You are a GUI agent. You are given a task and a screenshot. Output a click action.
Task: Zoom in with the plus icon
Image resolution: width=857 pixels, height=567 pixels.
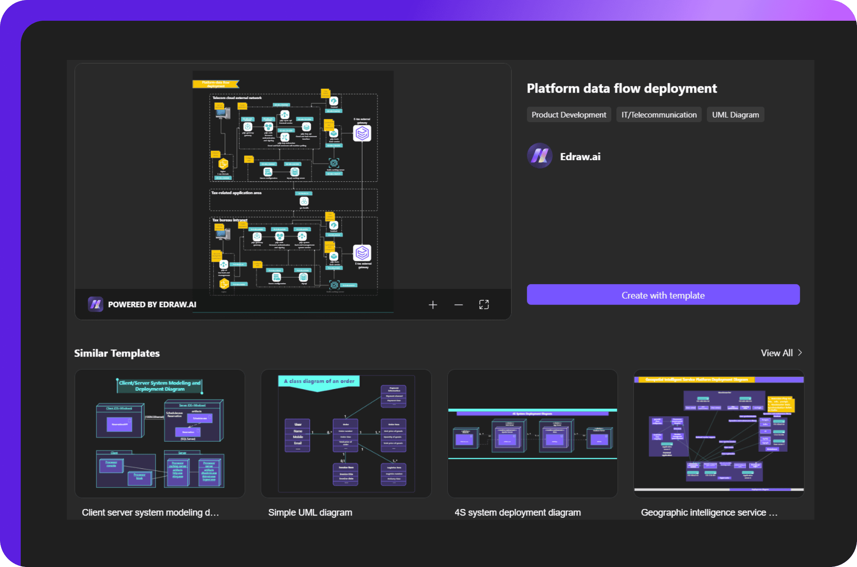[433, 305]
